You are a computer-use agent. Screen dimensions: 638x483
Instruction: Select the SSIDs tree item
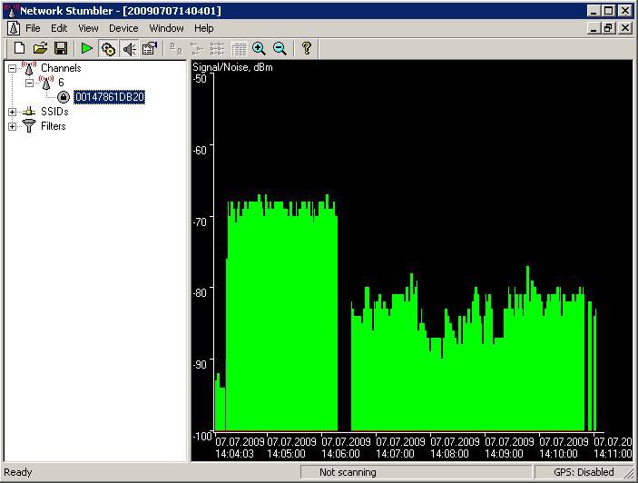tap(54, 112)
